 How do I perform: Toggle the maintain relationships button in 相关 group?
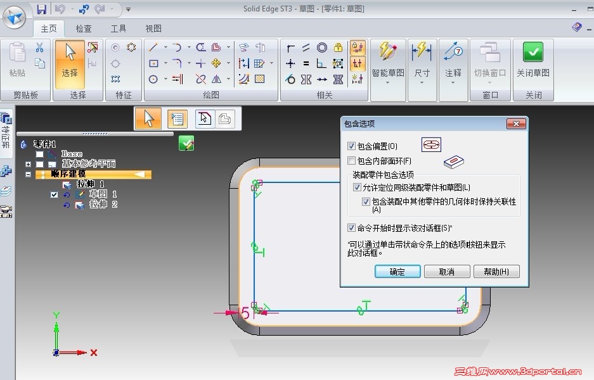click(x=358, y=47)
